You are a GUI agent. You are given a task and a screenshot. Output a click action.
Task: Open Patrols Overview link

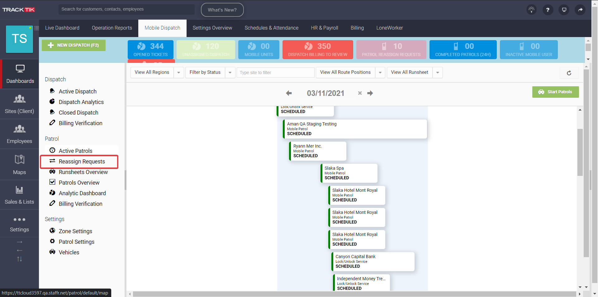(79, 183)
